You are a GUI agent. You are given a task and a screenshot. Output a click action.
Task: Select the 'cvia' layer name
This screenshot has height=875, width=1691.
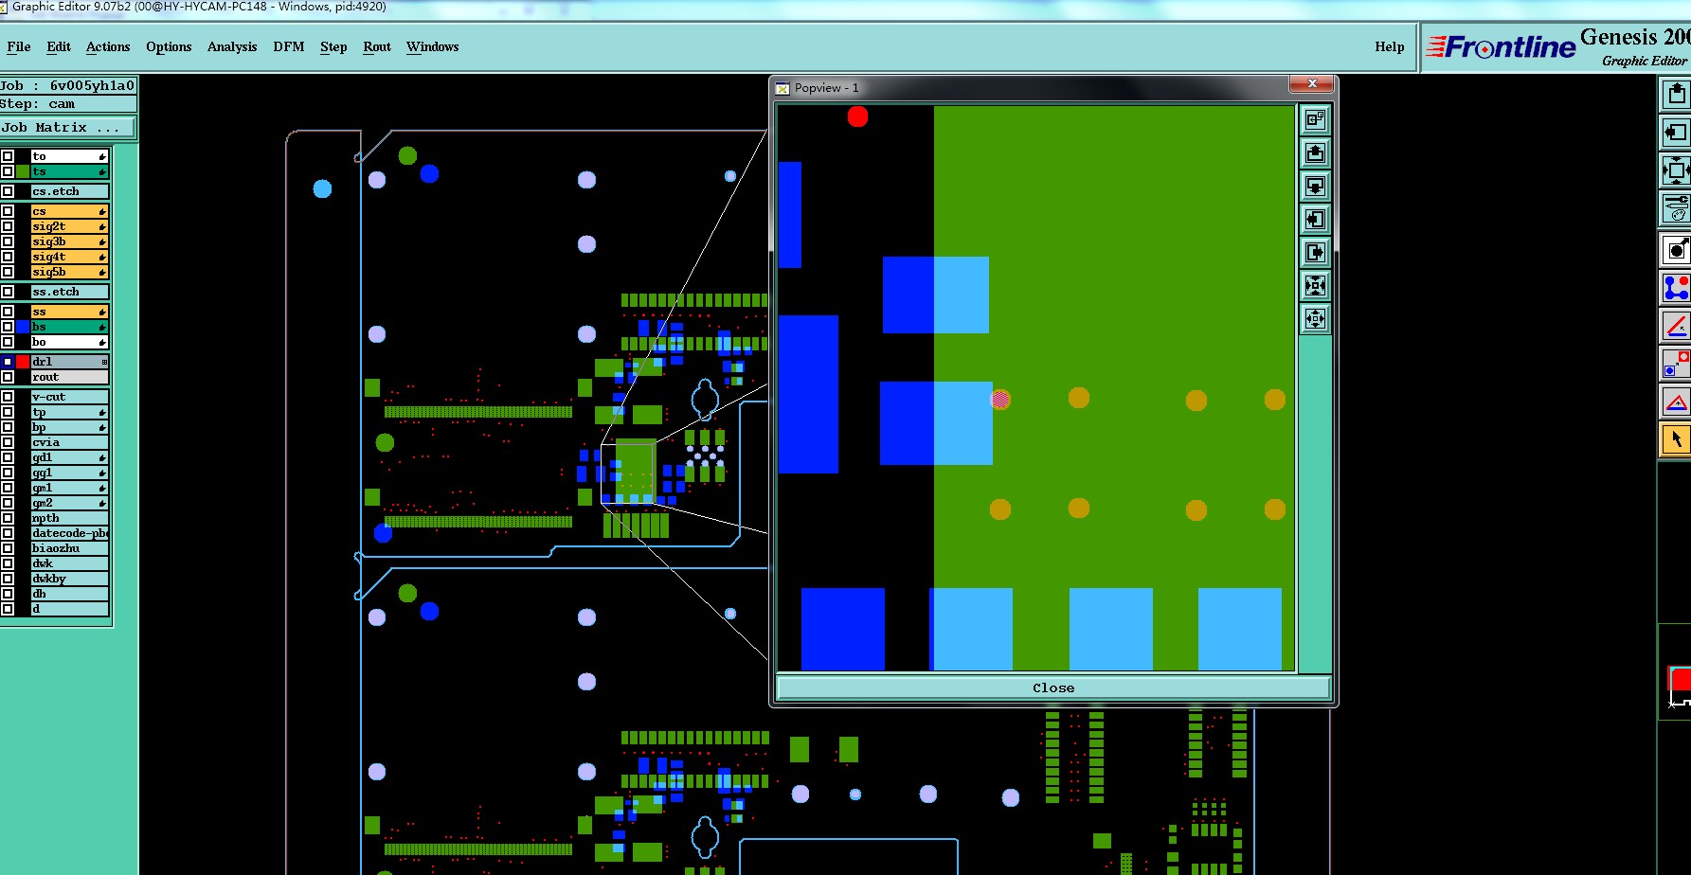[x=69, y=442]
